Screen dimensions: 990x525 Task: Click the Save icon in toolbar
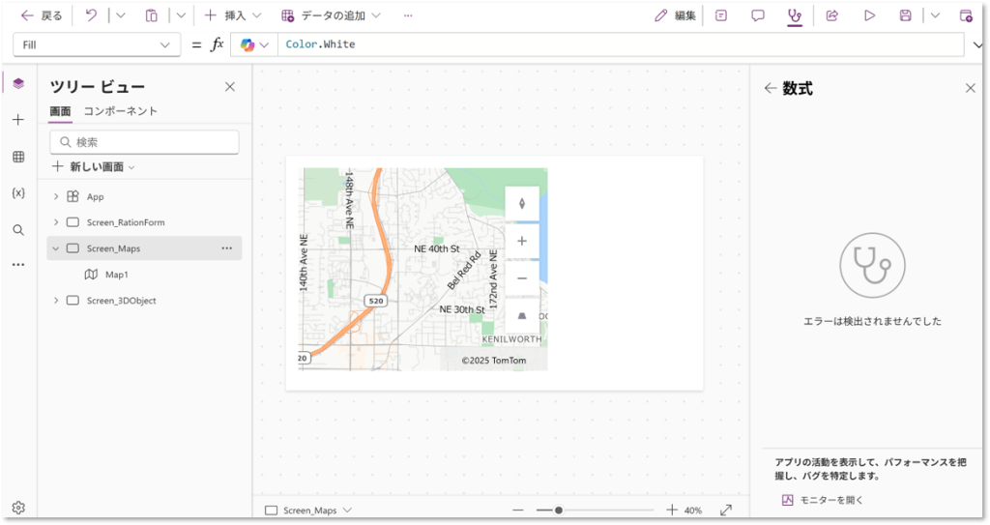pos(905,15)
